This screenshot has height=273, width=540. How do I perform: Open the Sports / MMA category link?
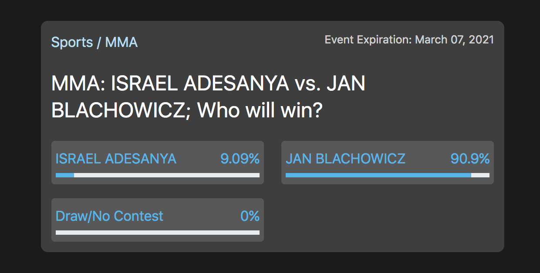click(x=94, y=42)
